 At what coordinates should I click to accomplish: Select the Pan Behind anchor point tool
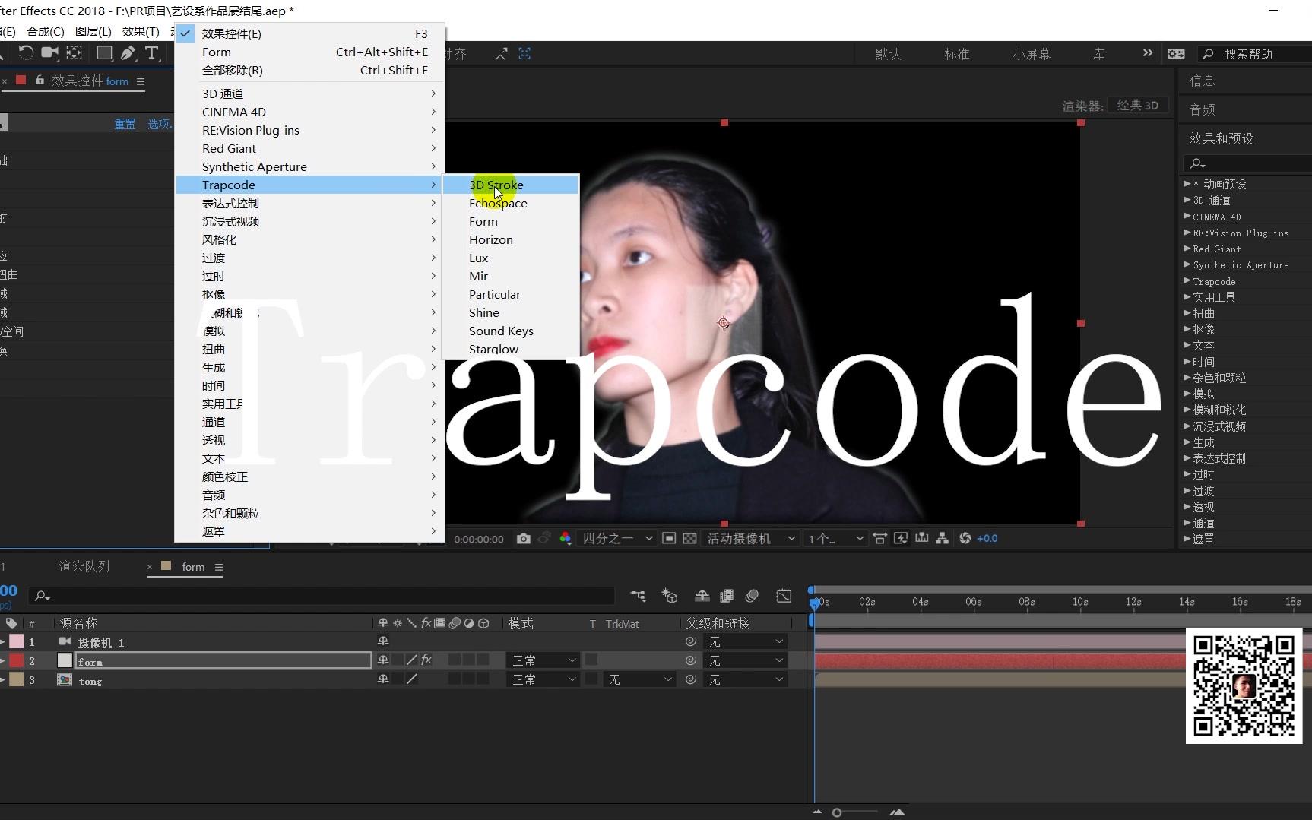coord(74,52)
